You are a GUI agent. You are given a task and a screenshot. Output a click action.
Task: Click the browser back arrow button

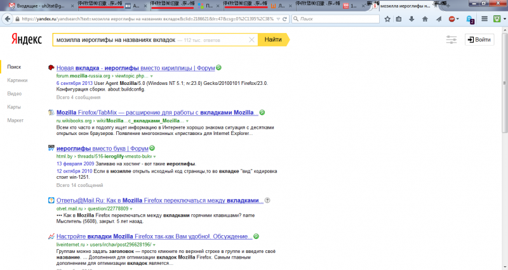click(x=7, y=19)
